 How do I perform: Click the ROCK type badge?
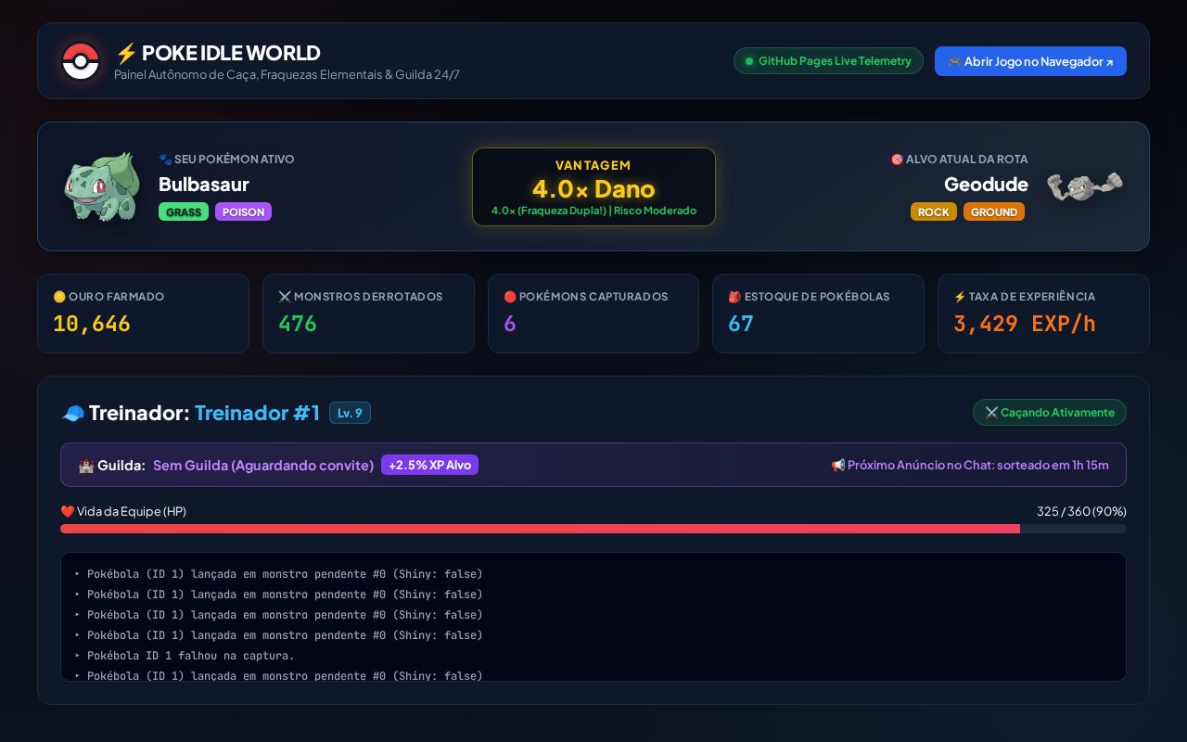[x=933, y=212]
